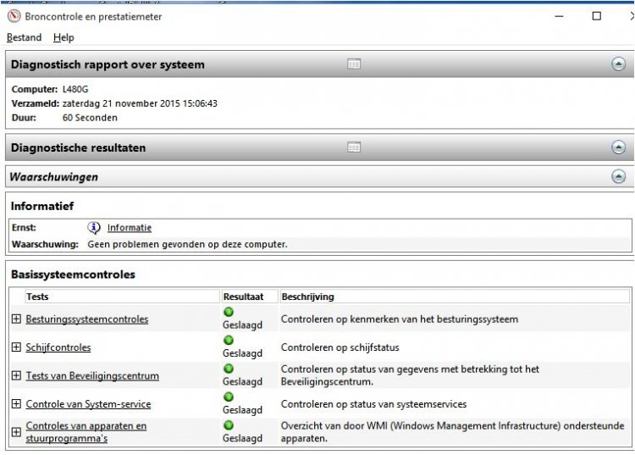Open the Help menu
The width and height of the screenshot is (635, 455).
[x=63, y=37]
